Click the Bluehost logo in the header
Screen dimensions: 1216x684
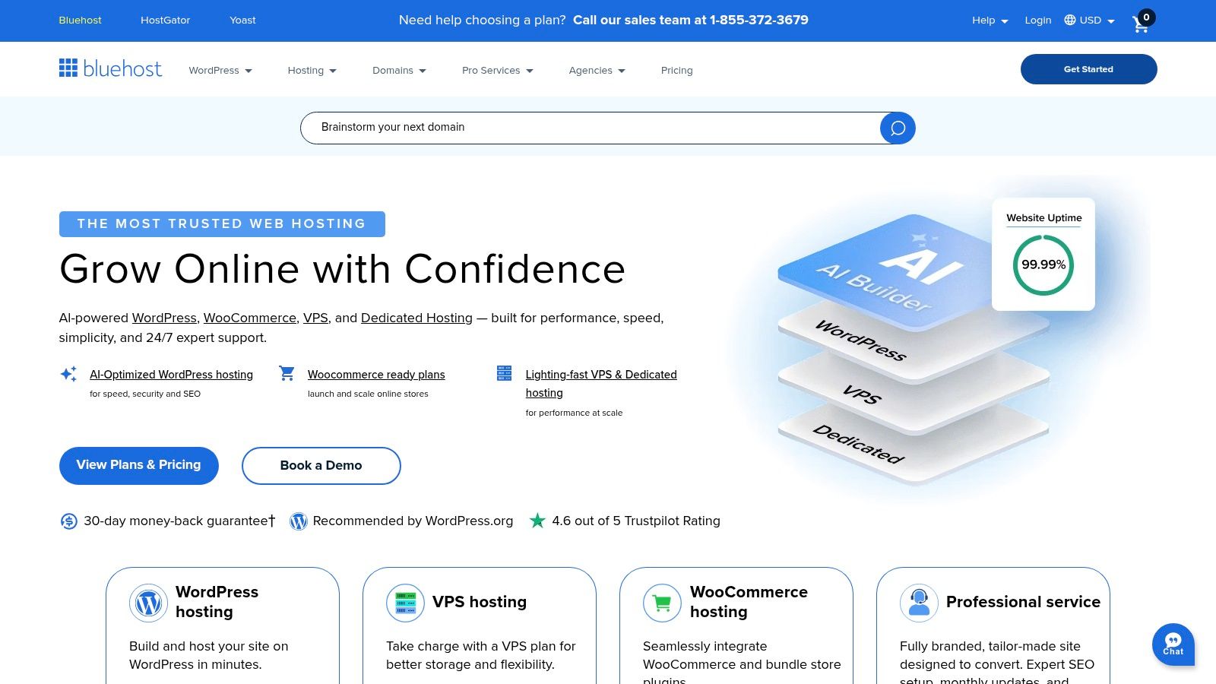coord(110,68)
